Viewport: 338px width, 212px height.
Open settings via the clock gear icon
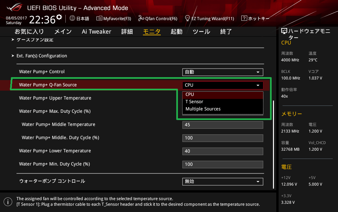coord(59,17)
